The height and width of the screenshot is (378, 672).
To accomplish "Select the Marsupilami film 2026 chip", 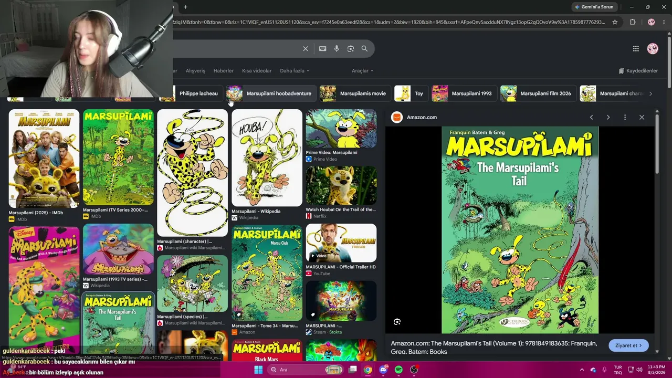I will coord(538,93).
